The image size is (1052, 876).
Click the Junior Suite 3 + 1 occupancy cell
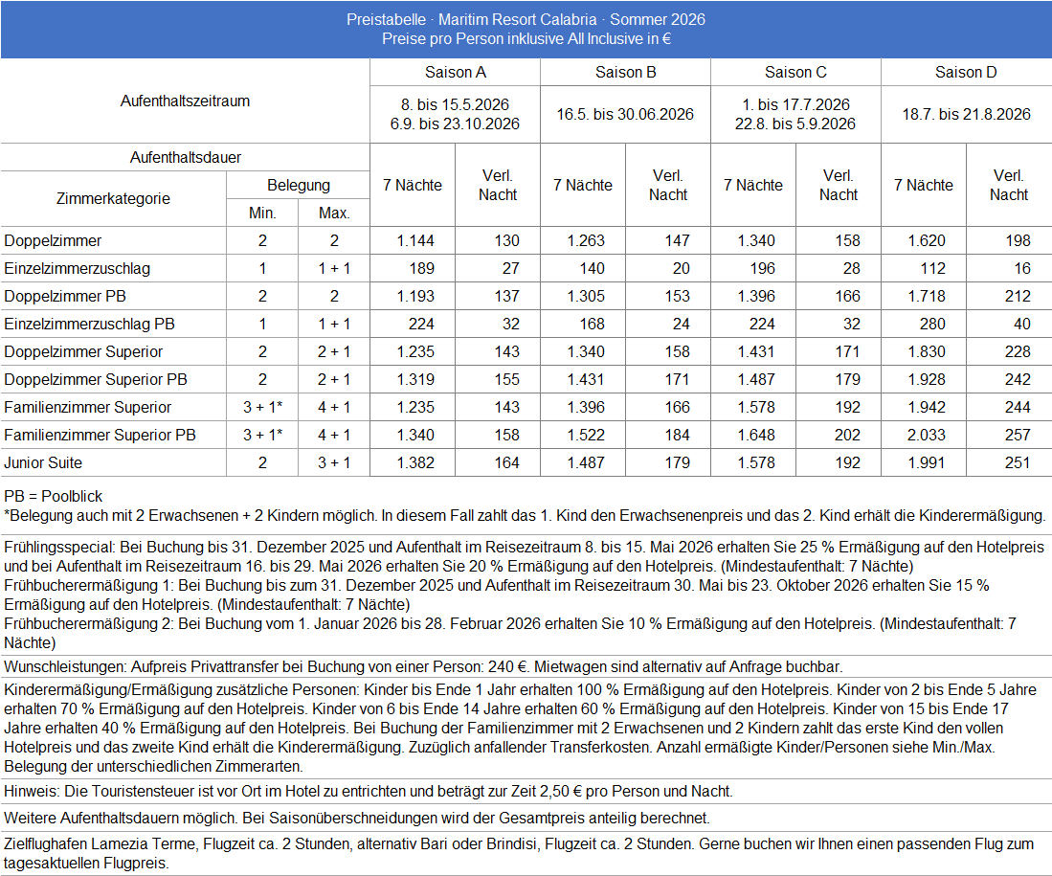click(x=334, y=463)
